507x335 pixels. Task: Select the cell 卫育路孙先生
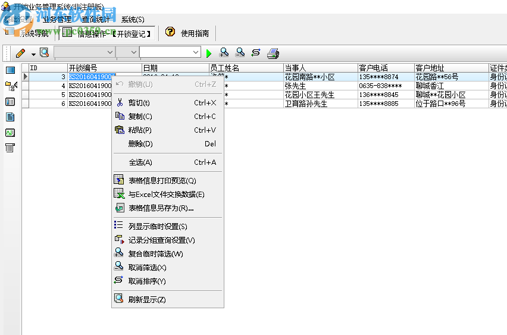321,104
